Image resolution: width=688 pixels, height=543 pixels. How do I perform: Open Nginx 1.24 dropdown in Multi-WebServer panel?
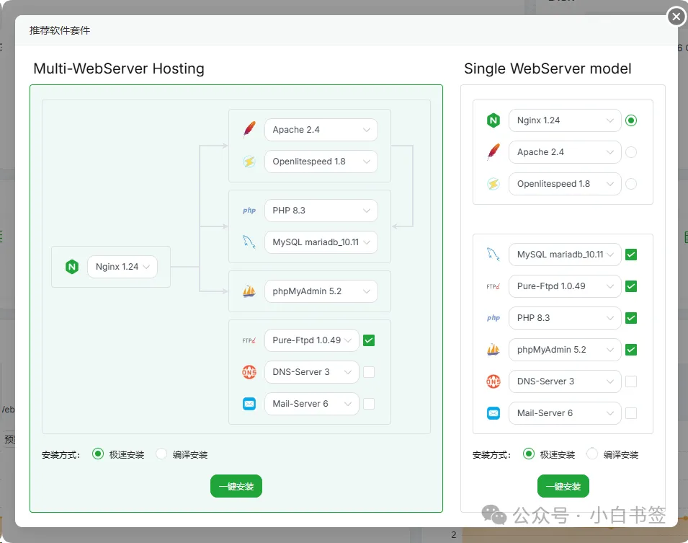point(122,267)
